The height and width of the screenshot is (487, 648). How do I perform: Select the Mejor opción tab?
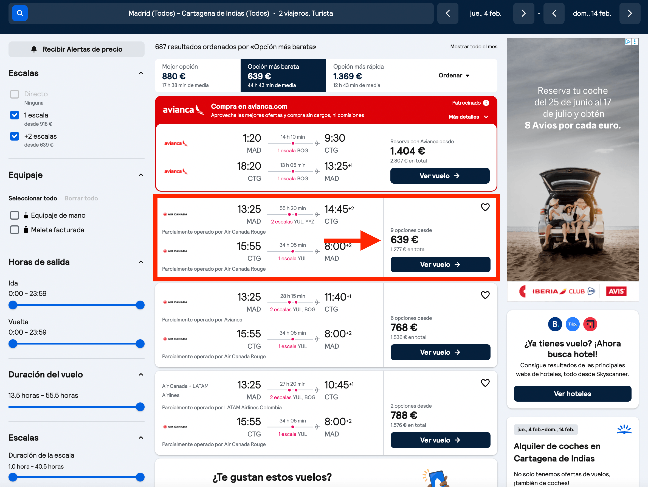click(198, 76)
